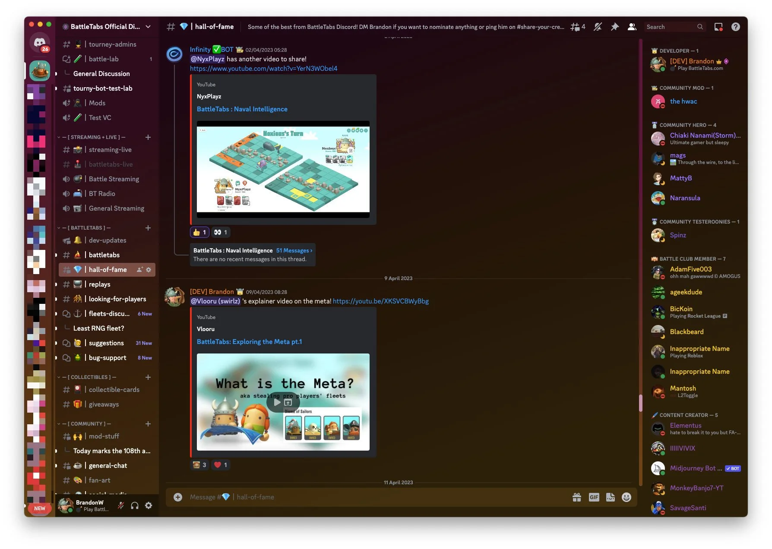Open the YouTube link for Exploring the Meta
772x549 pixels.
click(x=381, y=301)
